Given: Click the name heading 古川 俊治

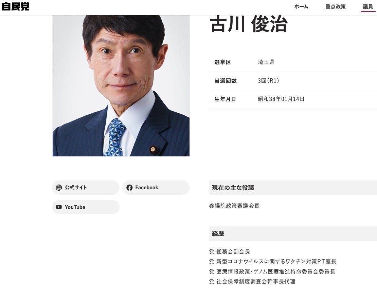Looking at the screenshot, I should point(249,24).
